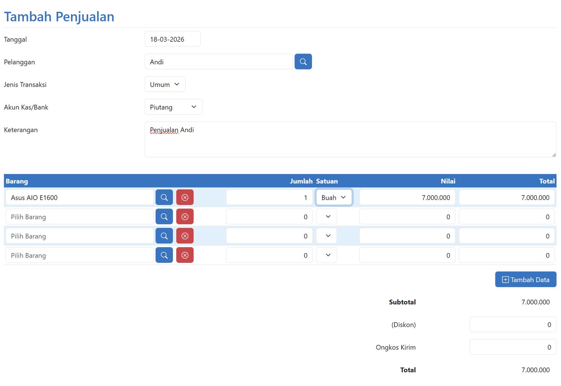Click the Keterangan text area
This screenshot has height=386, width=561.
point(350,139)
